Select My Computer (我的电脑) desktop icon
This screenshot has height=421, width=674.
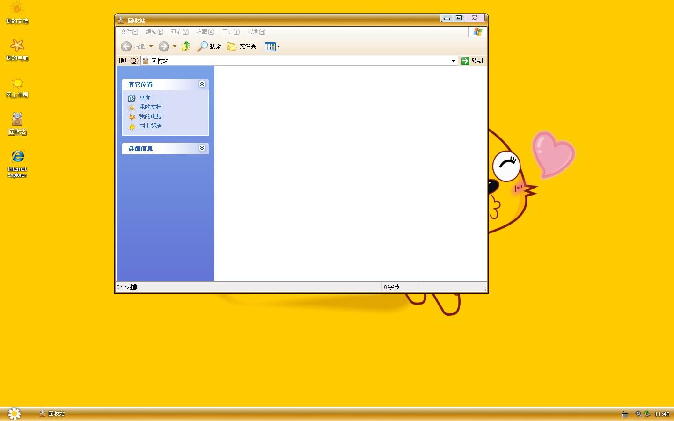coord(17,50)
